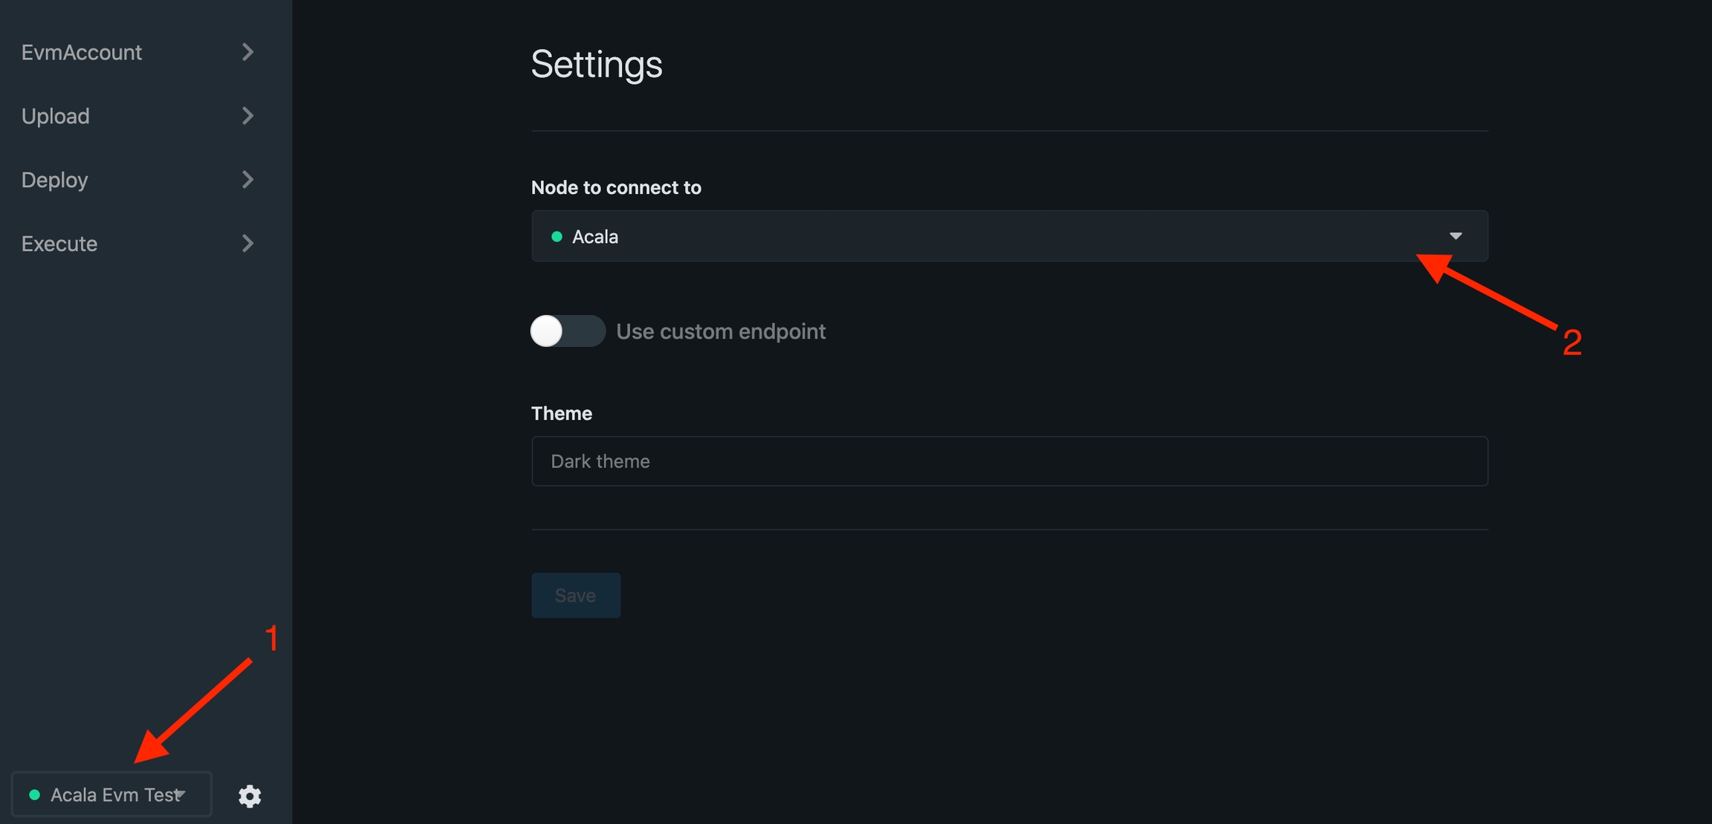Click the Acala node dropdown caret arrow

click(1455, 236)
